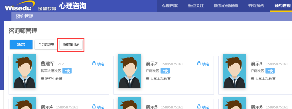
Task: Click the name 曹建军
Action: (x=48, y=64)
